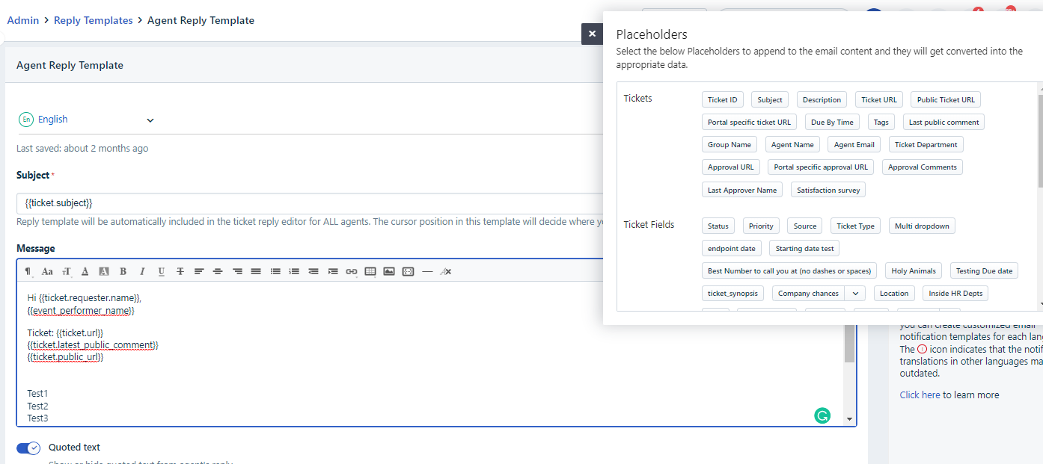Screen dimensions: 1043x464
Task: Click inside the Message editor body
Action: pos(430,353)
